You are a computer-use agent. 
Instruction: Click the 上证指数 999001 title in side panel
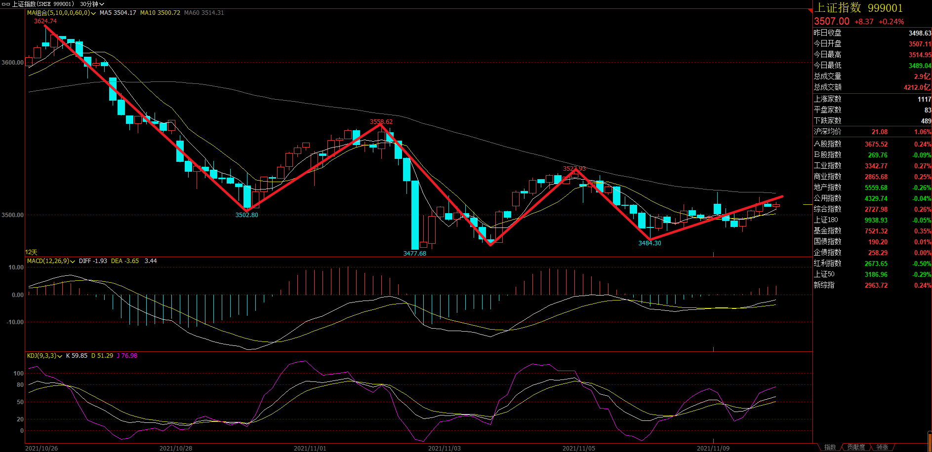tap(858, 8)
